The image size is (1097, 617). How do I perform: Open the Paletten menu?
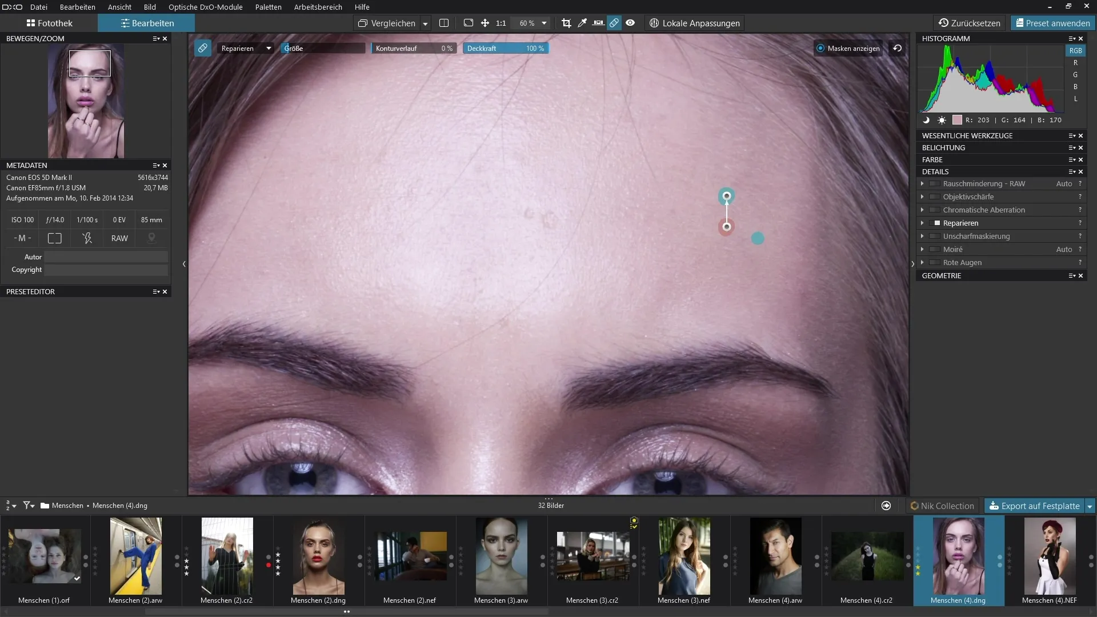[269, 7]
